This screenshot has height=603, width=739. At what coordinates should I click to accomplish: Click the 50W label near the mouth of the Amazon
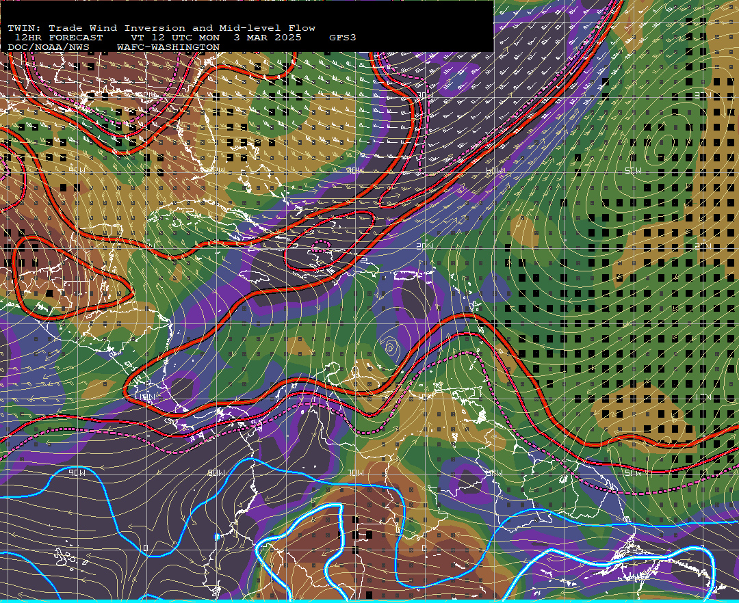[x=634, y=472]
